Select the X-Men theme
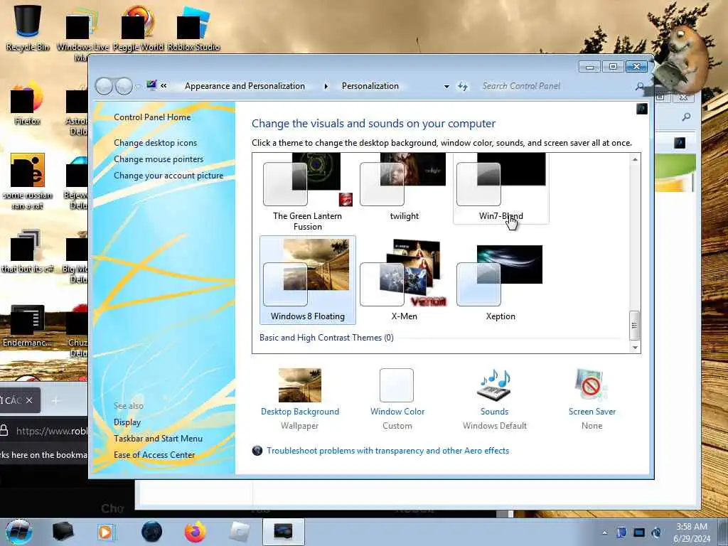 click(x=404, y=280)
